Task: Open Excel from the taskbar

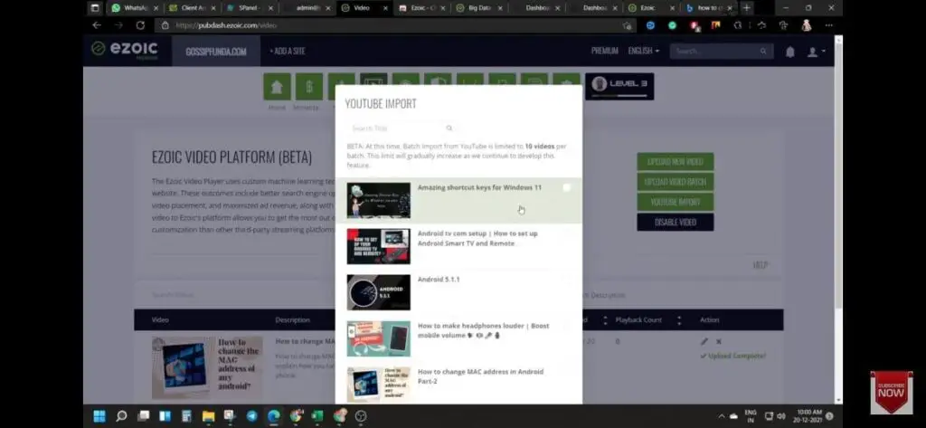Action: point(317,416)
